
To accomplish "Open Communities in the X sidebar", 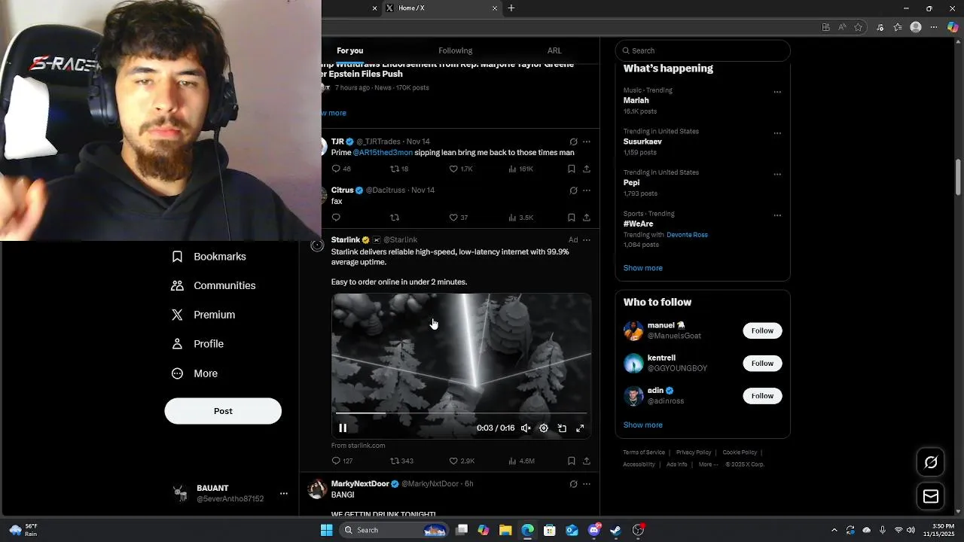I will pyautogui.click(x=214, y=286).
